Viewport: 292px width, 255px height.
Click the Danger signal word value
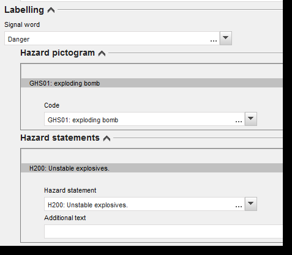(18, 39)
